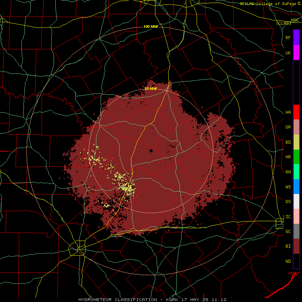The image size is (302, 302).
Task: Click the HA red legend swatch
Action: point(296,112)
